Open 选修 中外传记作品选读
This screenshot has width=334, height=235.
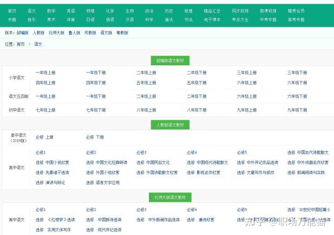pyautogui.click(x=257, y=162)
